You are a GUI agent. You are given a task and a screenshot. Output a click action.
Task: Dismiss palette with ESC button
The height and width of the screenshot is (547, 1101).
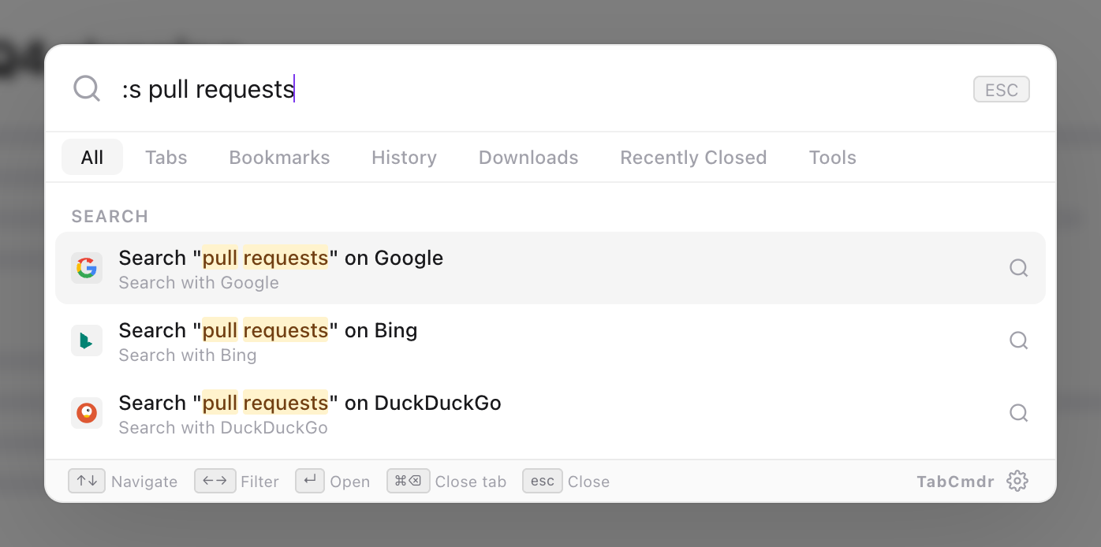pos(1002,90)
